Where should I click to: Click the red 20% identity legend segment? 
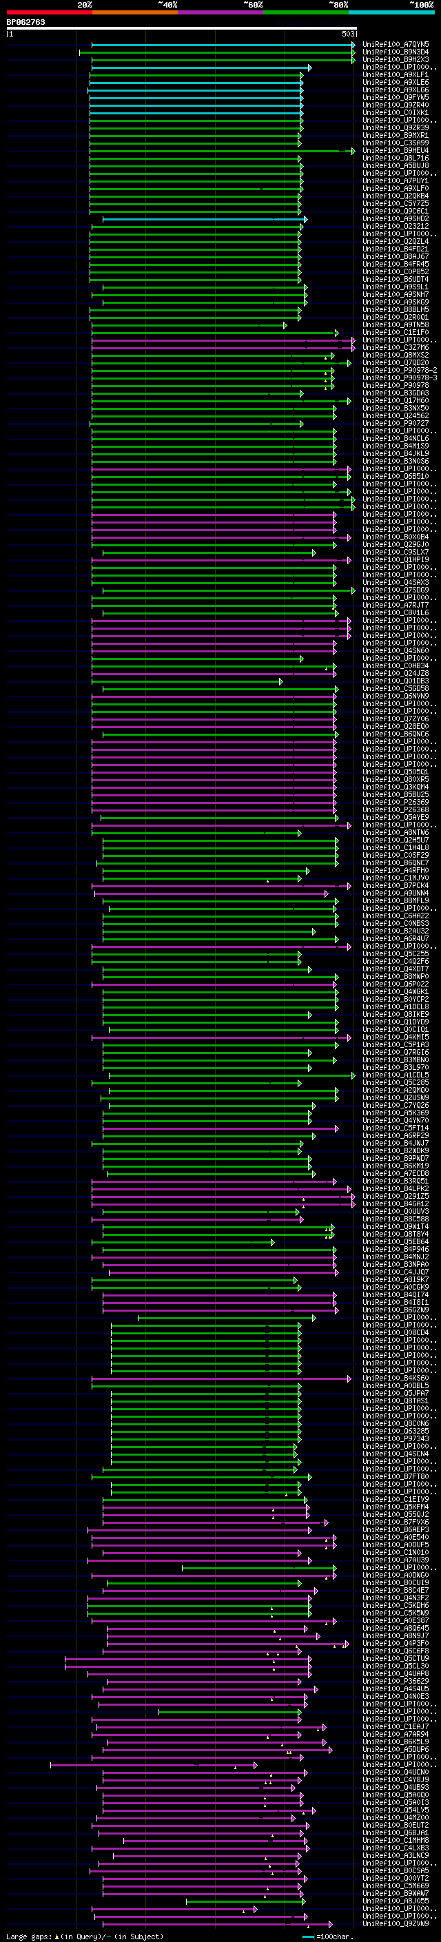coord(50,12)
